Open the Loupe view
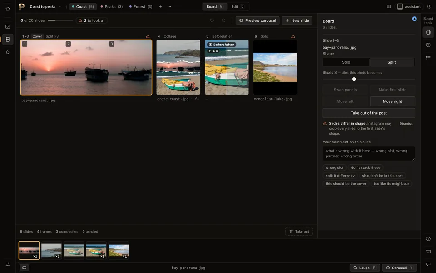Viewport: 436px width, 273px height. tap(365, 268)
